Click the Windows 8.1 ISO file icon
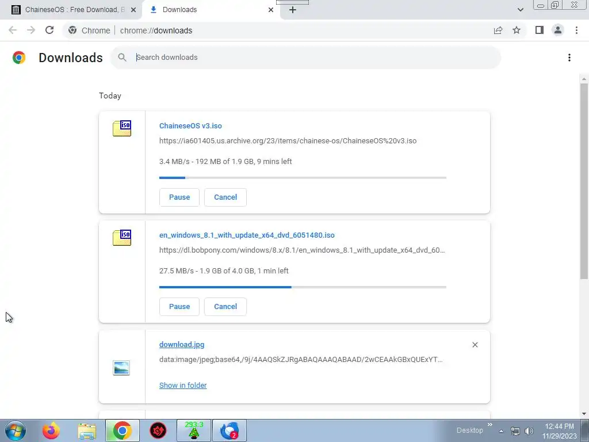The image size is (589, 442). tap(122, 238)
